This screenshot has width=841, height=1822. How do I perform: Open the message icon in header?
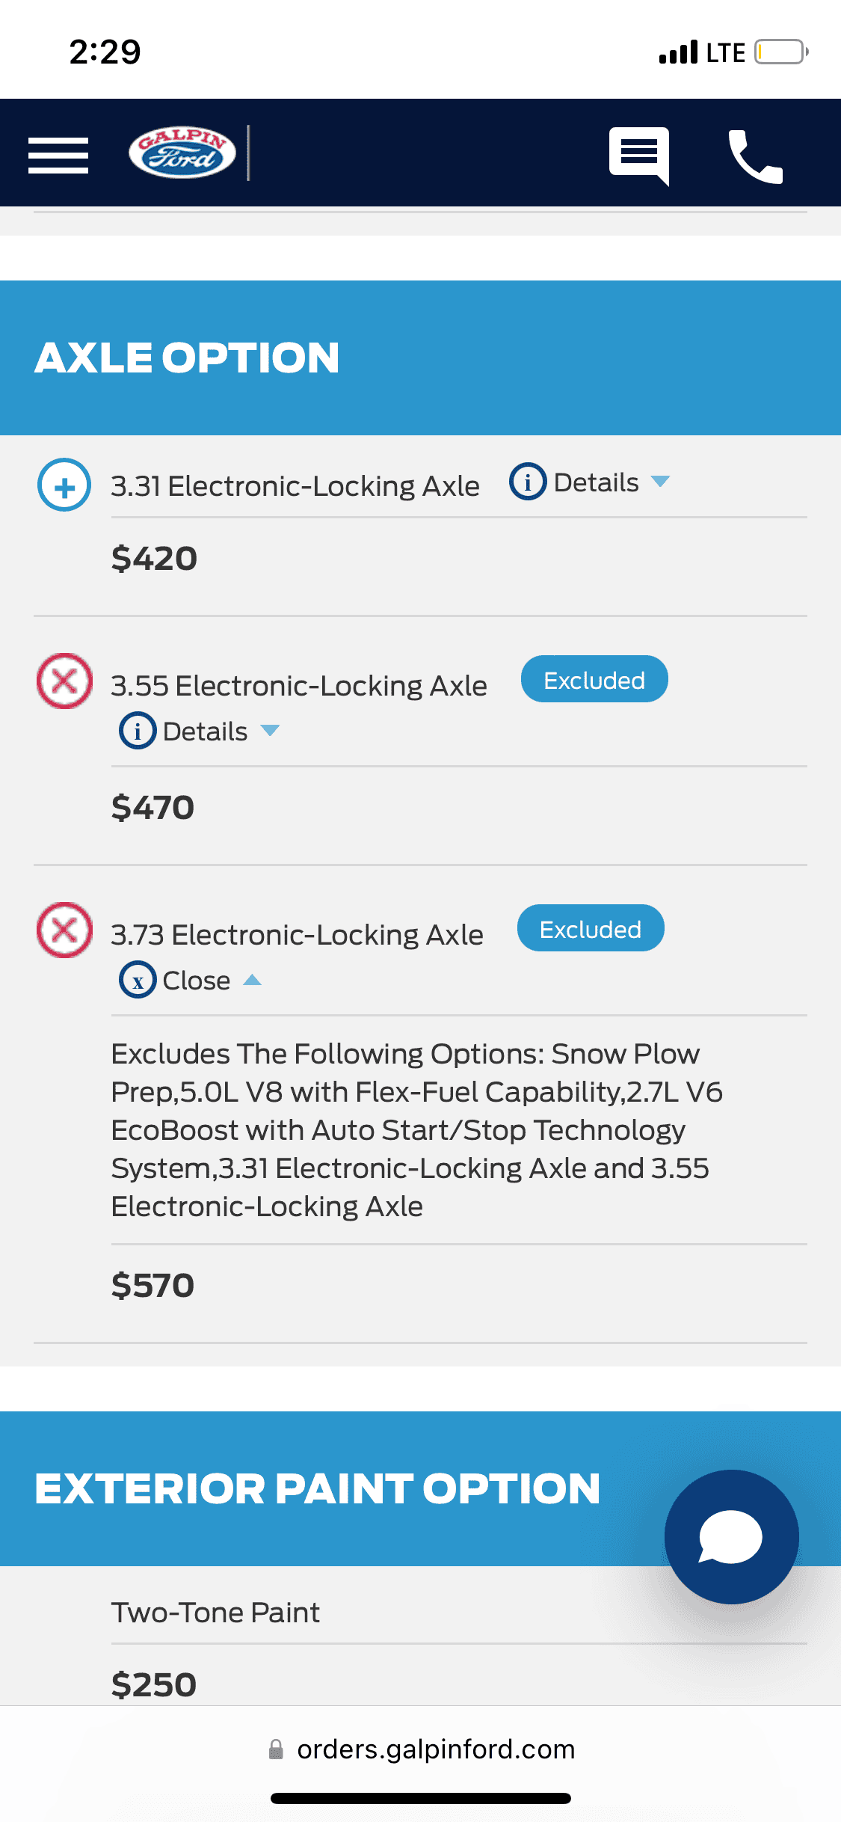639,155
